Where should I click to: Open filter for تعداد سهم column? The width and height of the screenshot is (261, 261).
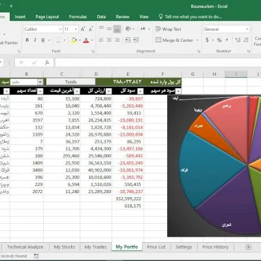click(x=40, y=91)
